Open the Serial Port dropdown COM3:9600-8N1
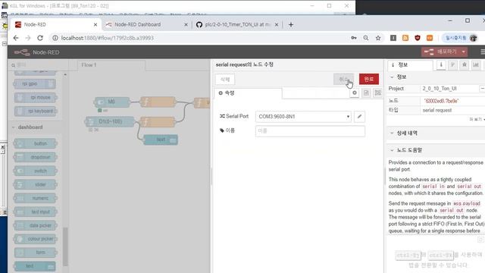This screenshot has height=273, width=485. (303, 117)
